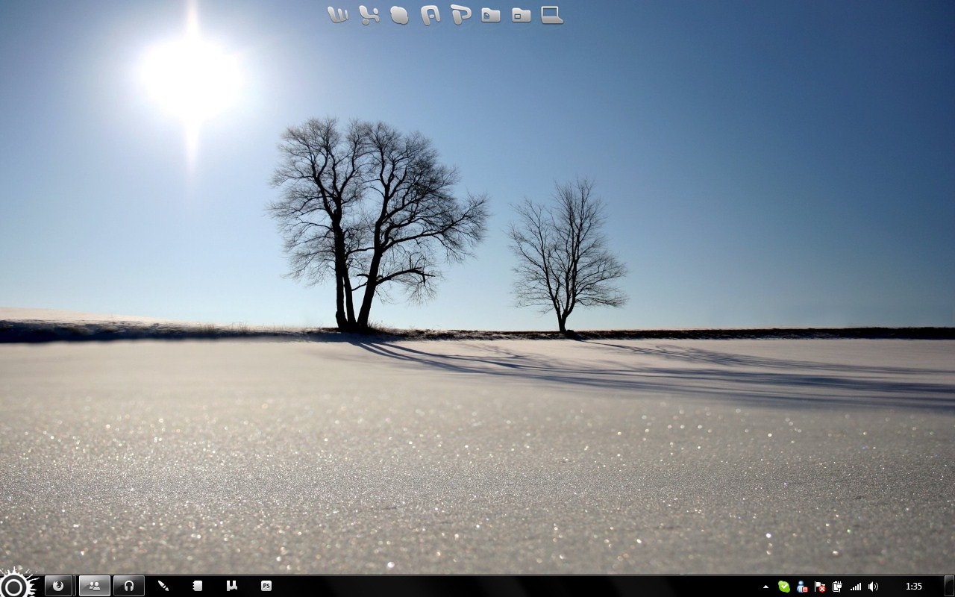Screen dimensions: 955x597
Task: Open the folder with window symbol in dock
Action: pos(522,15)
